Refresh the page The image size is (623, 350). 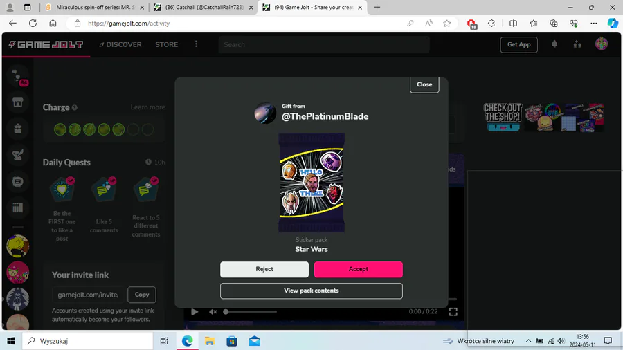coord(33,23)
